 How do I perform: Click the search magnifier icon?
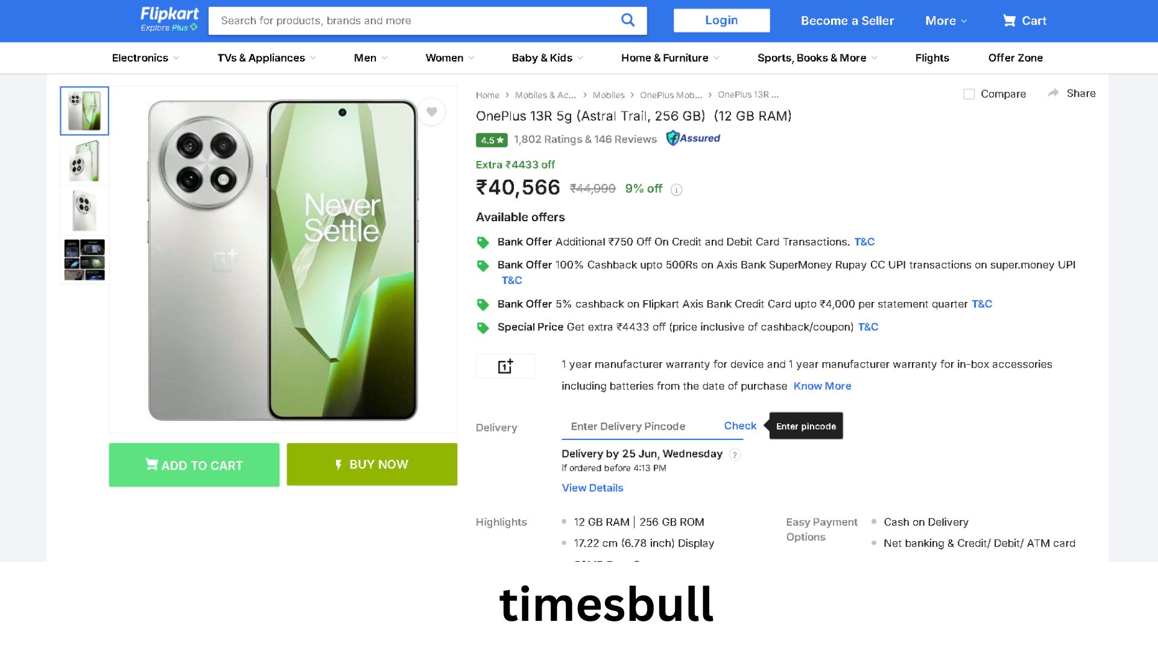(628, 20)
